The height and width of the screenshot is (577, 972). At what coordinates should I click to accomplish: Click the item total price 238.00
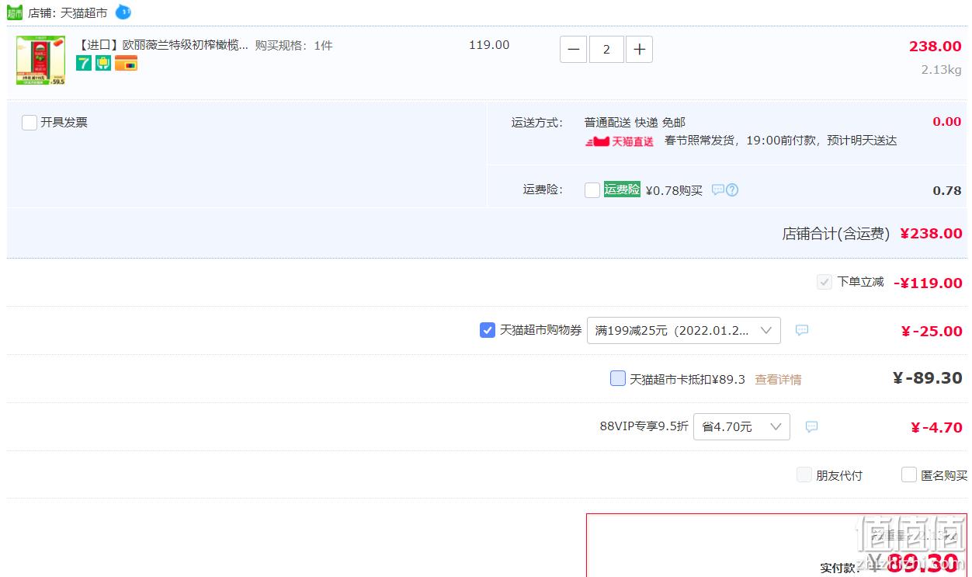tap(936, 47)
